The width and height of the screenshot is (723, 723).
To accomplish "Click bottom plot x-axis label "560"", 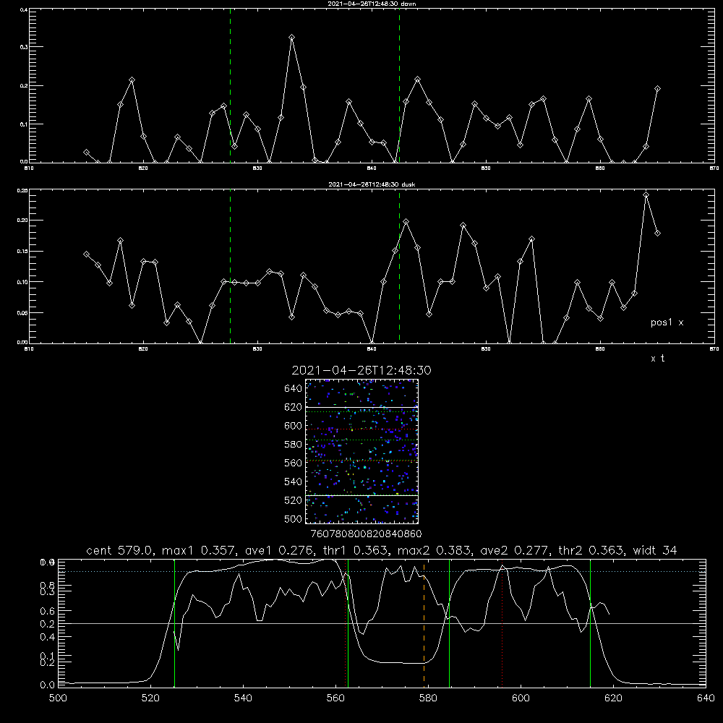I will (335, 698).
